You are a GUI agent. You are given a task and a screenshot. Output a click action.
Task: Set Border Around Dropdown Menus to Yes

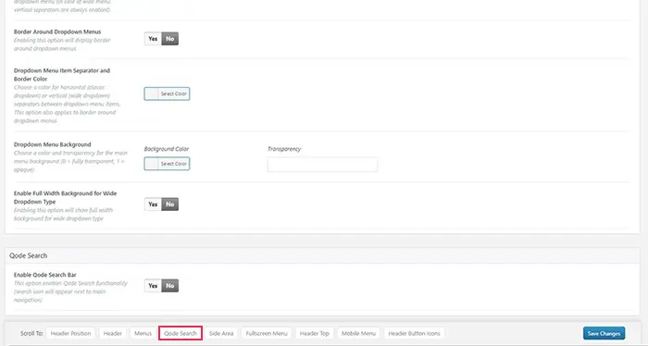point(153,39)
